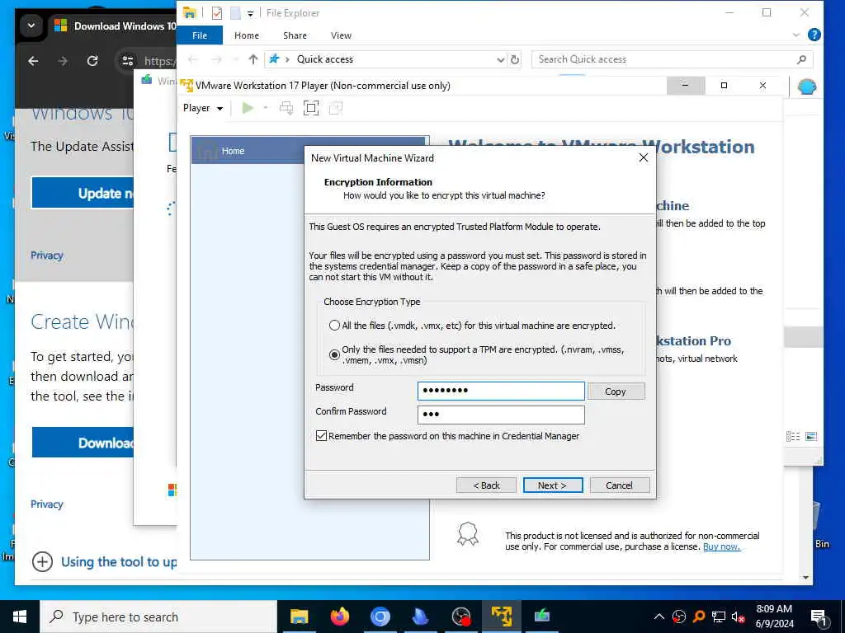Expand File Explorer address bar history dropdown
This screenshot has width=845, height=633.
coord(501,59)
